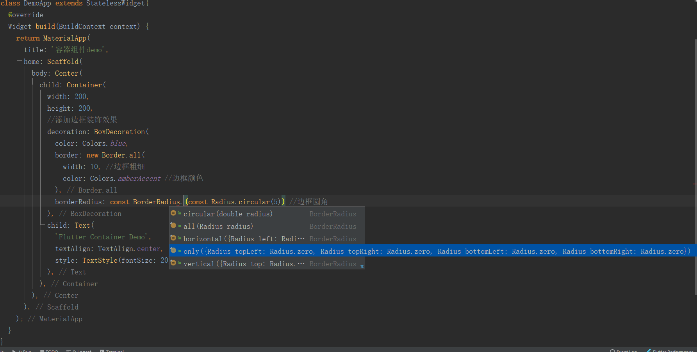Click comment '//边框颜色'

(184, 179)
